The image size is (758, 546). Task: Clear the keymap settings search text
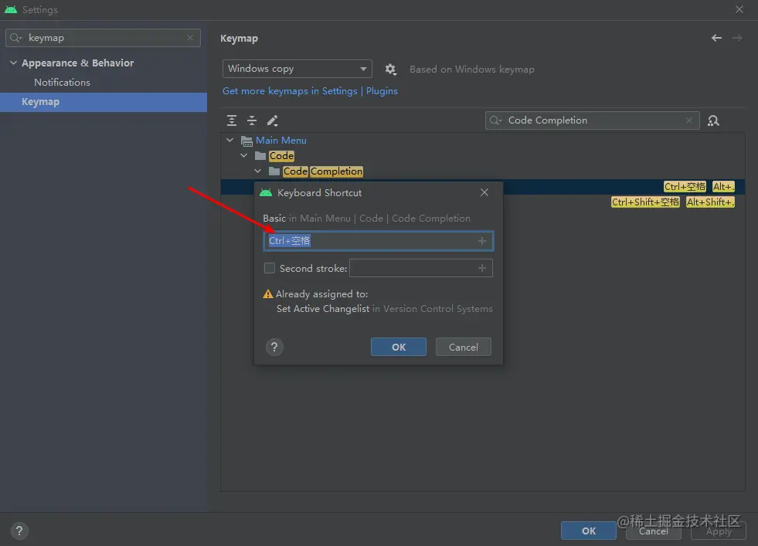[190, 38]
